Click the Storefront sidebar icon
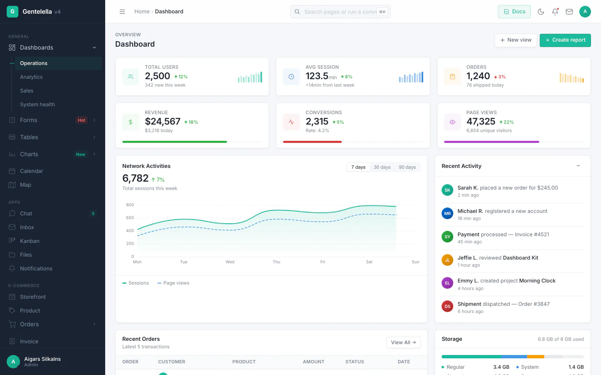This screenshot has height=375, width=601. [12, 297]
